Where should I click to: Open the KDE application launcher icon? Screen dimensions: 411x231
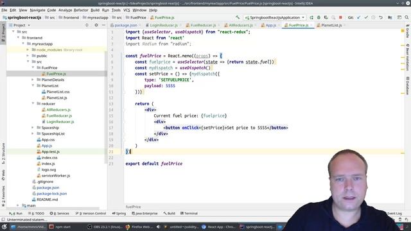point(4,227)
